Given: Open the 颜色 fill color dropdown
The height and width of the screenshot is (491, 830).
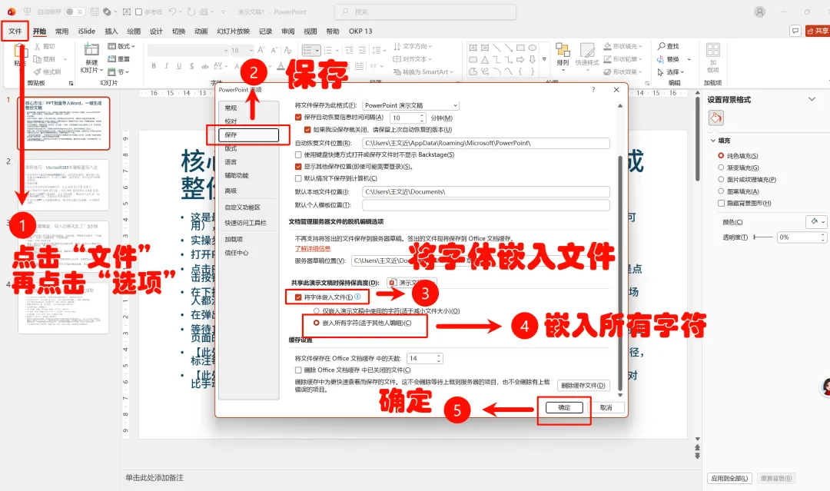Looking at the screenshot, I should (815, 222).
